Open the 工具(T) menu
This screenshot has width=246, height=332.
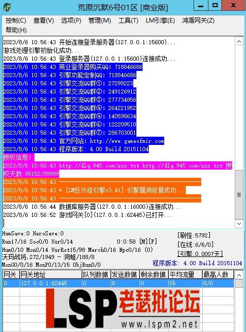click(x=128, y=21)
